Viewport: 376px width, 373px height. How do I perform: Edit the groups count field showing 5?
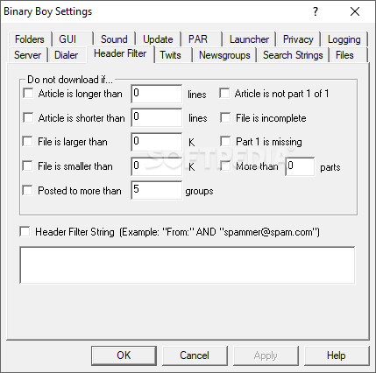coord(157,190)
